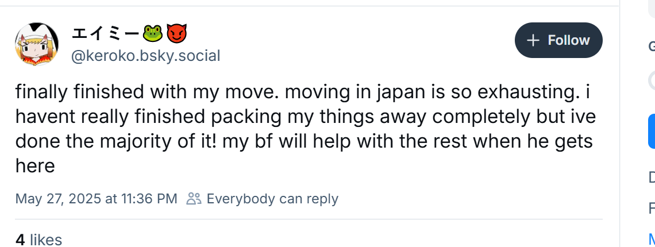This screenshot has height=247, width=655.
Task: Click the partial circular control in right sidebar
Action: coord(652,80)
